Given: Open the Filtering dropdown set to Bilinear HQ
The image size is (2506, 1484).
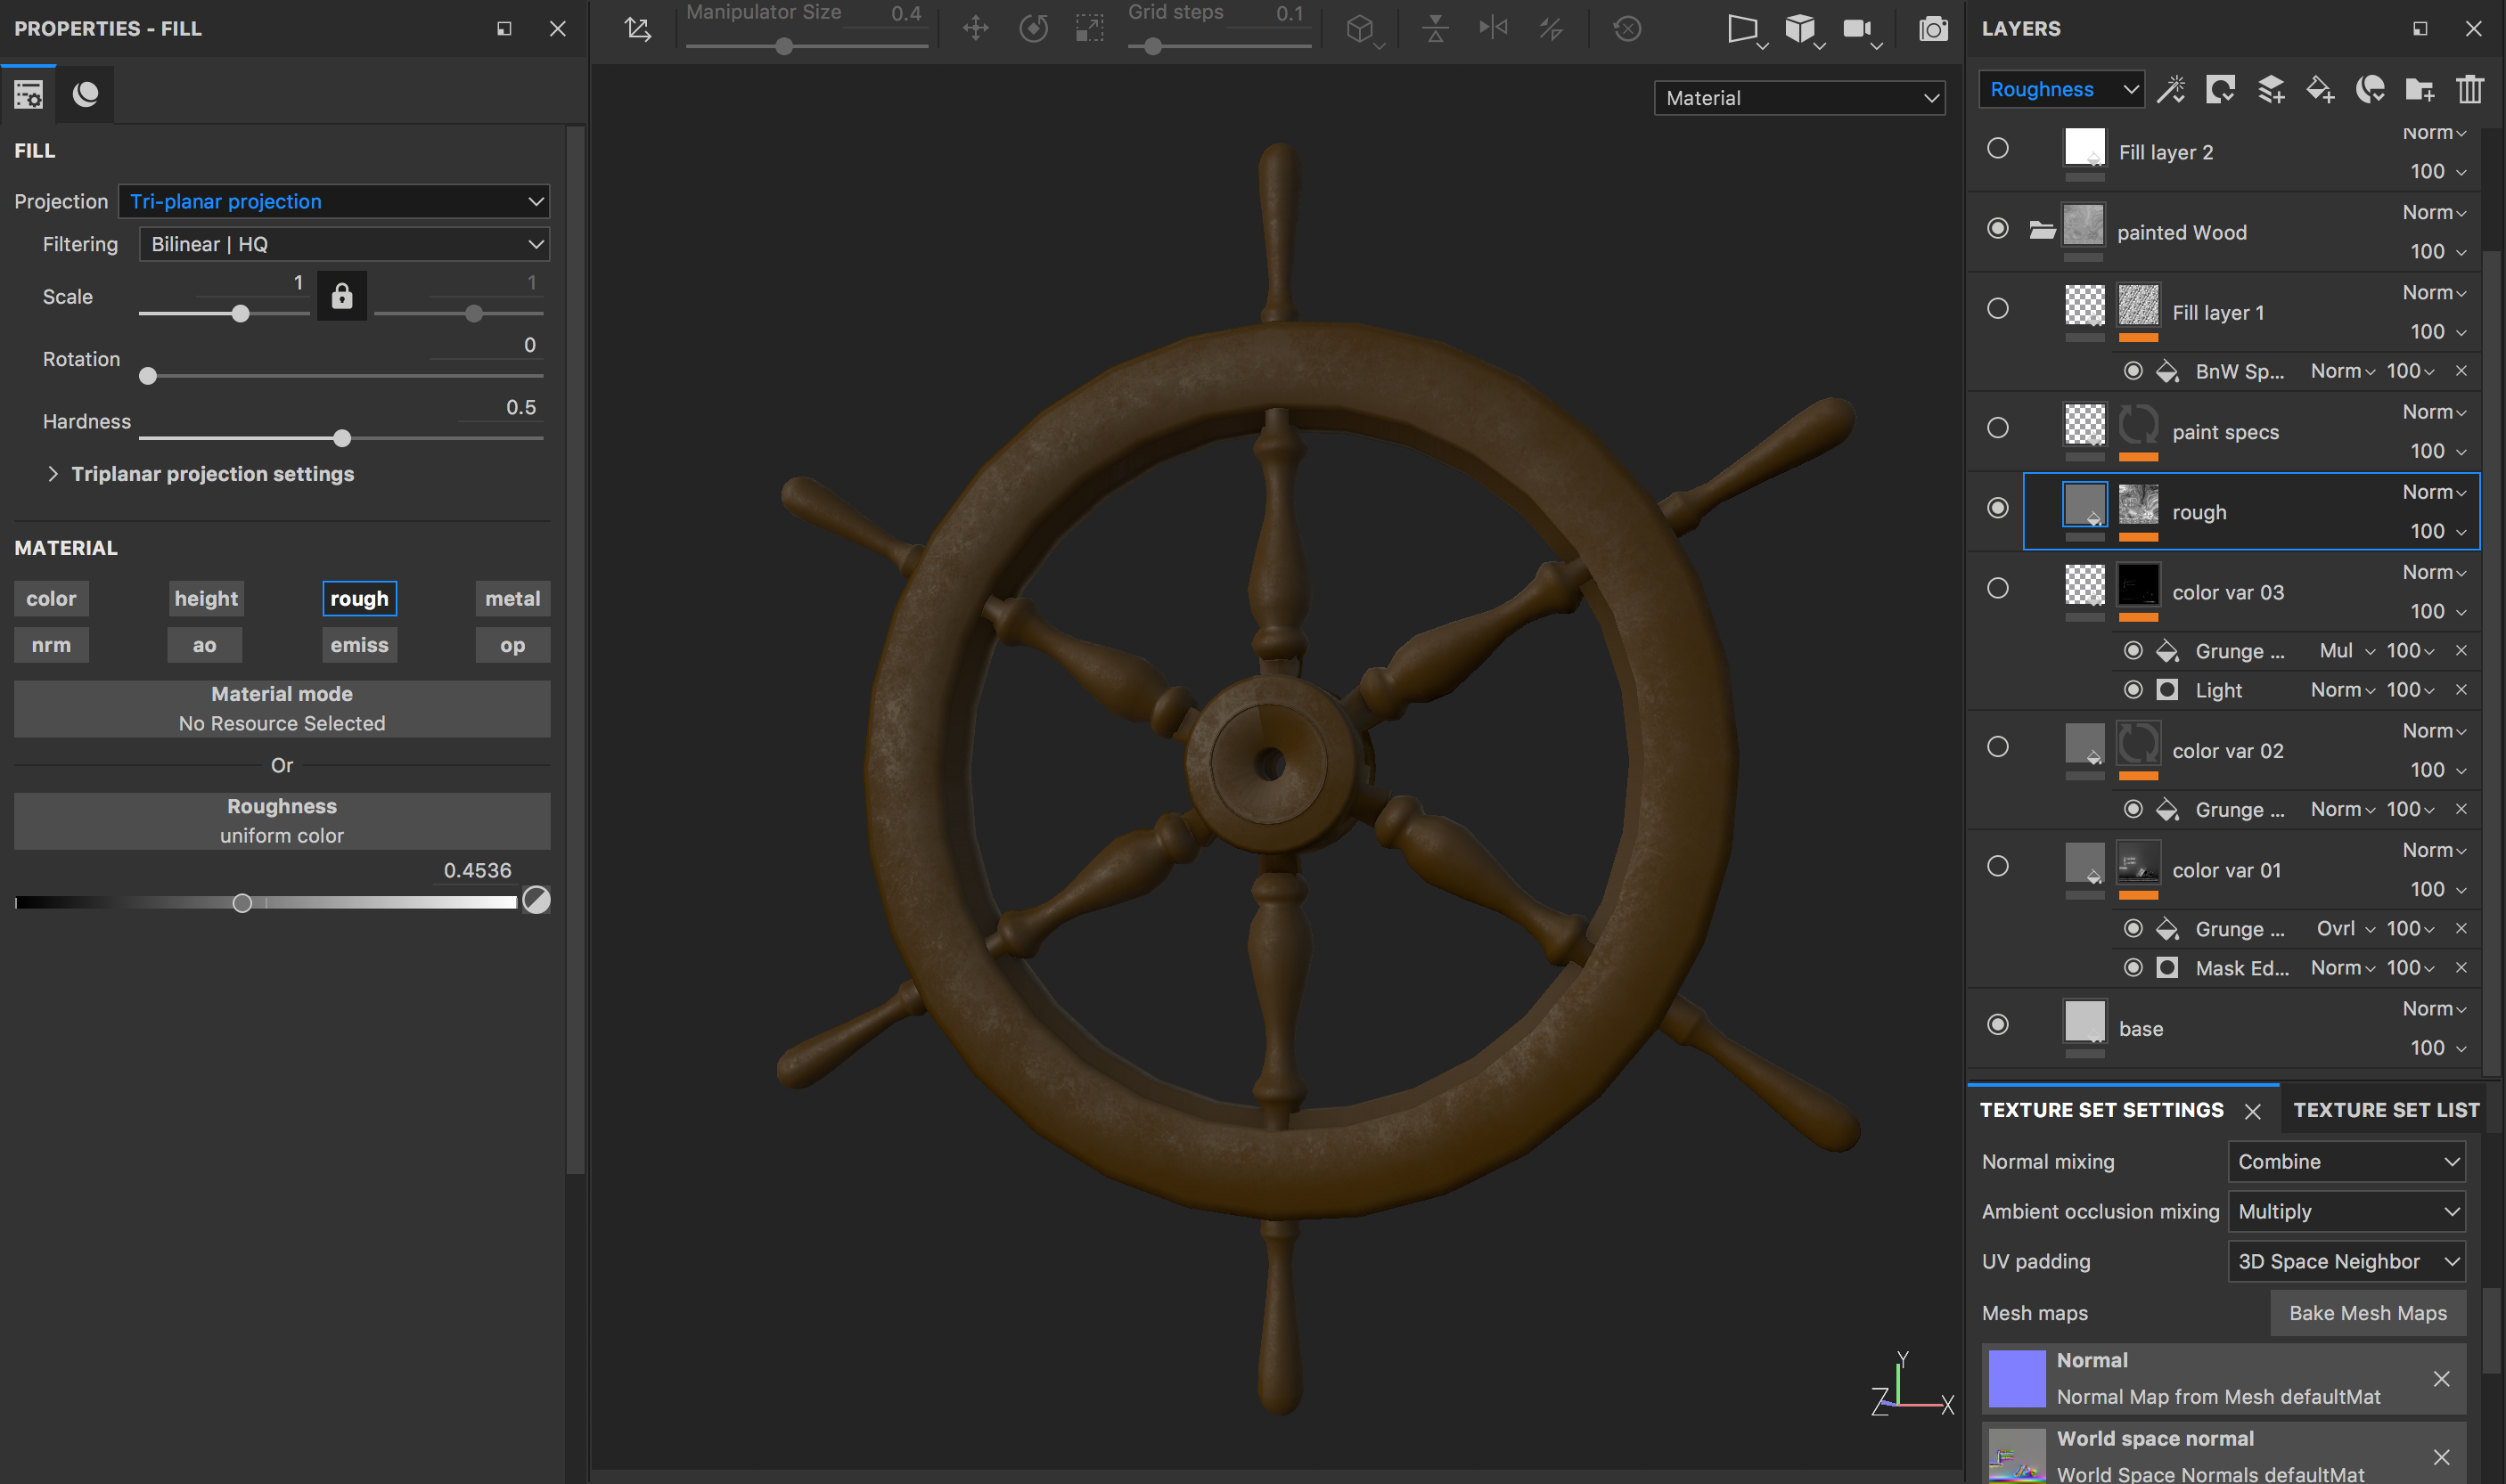Looking at the screenshot, I should 343,243.
